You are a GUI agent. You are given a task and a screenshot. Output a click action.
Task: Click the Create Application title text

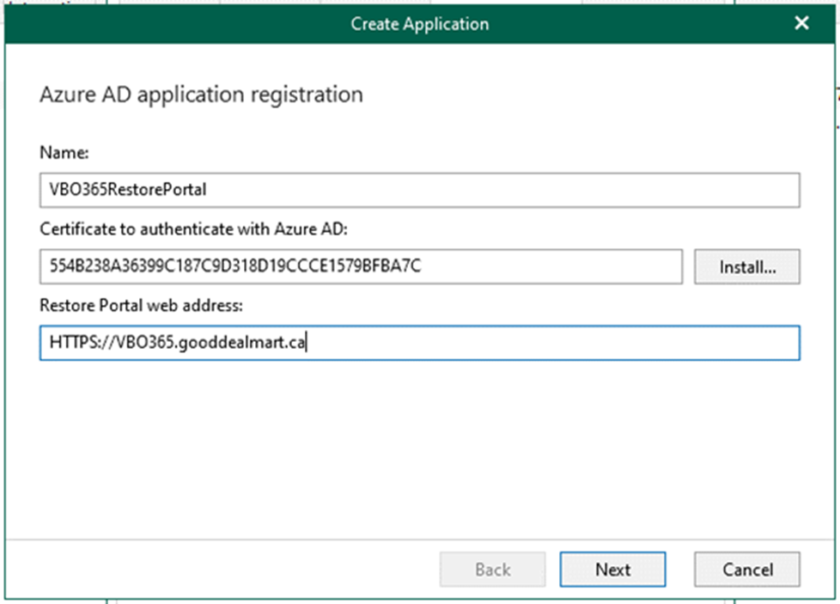click(419, 24)
